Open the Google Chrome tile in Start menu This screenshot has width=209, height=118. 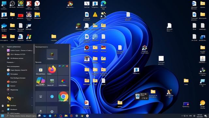[x=63, y=96]
